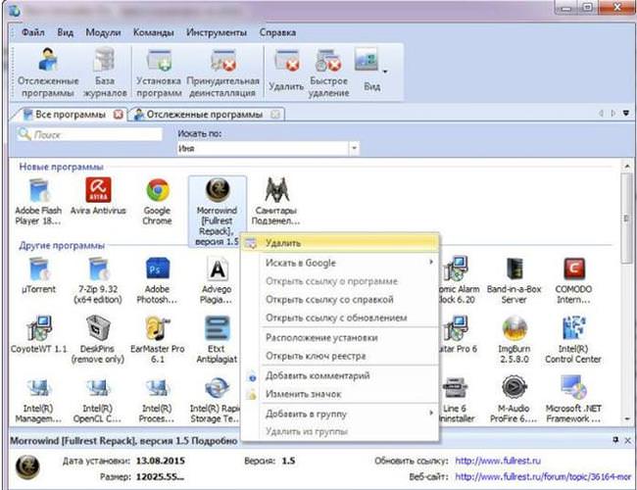Select DeskPins (remove only) icon
The width and height of the screenshot is (637, 490).
tap(97, 340)
